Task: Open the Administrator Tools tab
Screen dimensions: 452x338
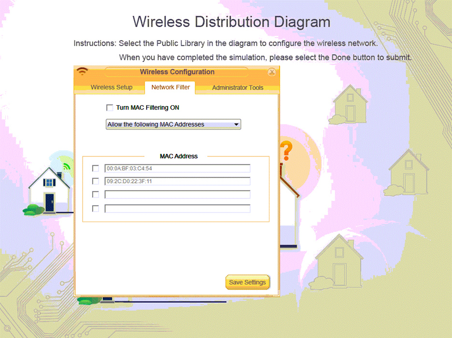Action: [x=238, y=87]
